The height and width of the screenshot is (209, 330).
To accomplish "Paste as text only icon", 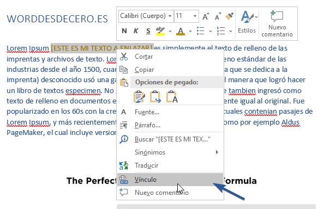I will point(172,97).
